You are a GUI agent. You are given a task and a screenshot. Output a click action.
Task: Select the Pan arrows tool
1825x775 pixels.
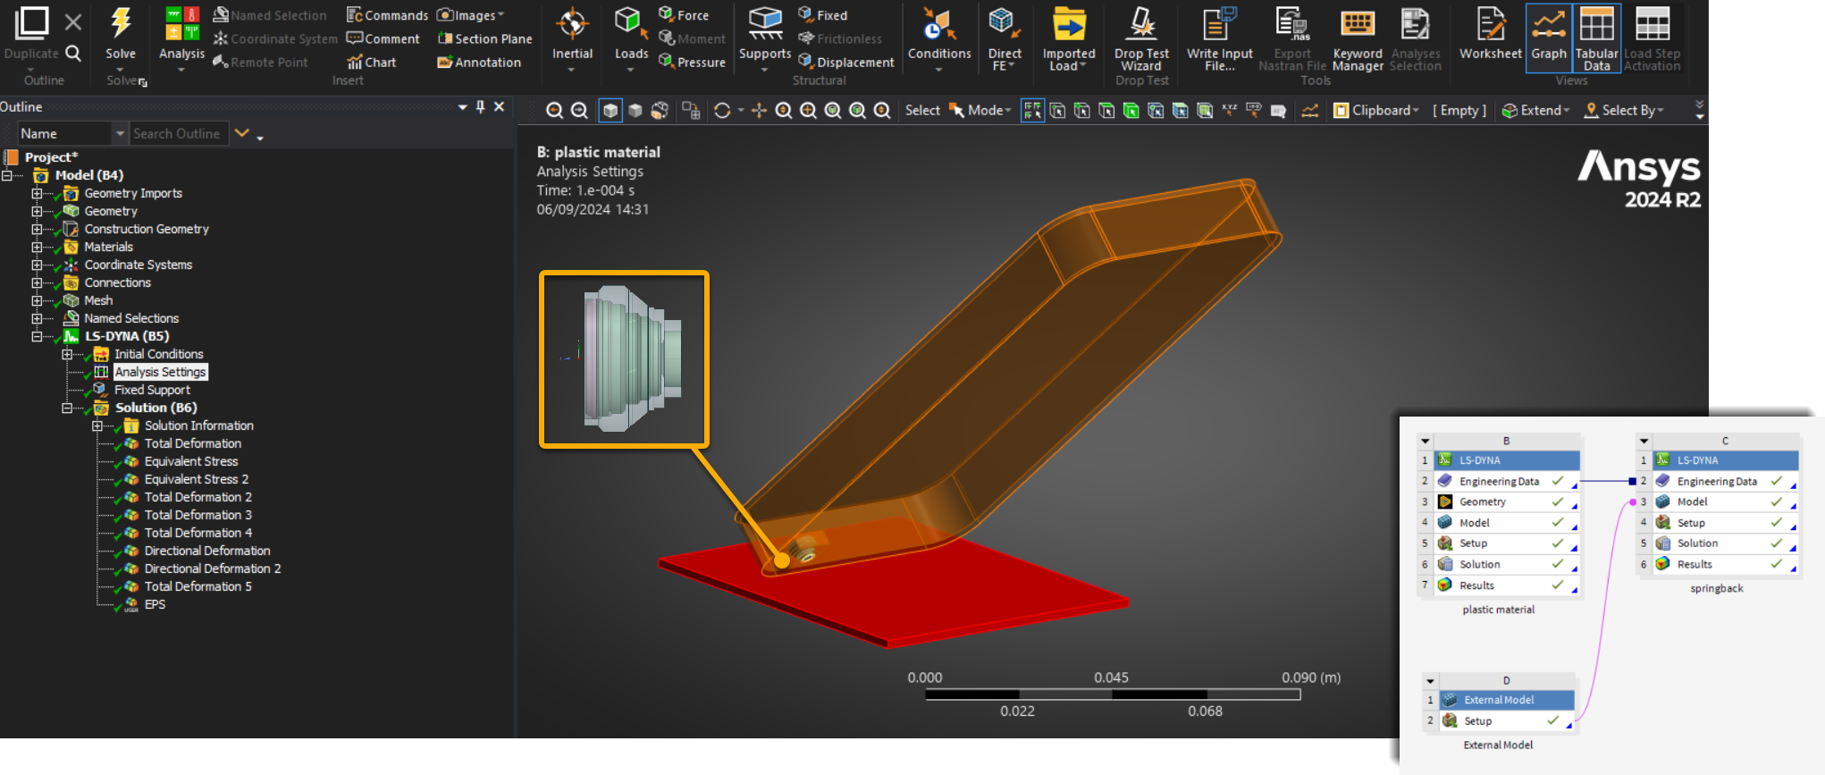click(x=759, y=110)
